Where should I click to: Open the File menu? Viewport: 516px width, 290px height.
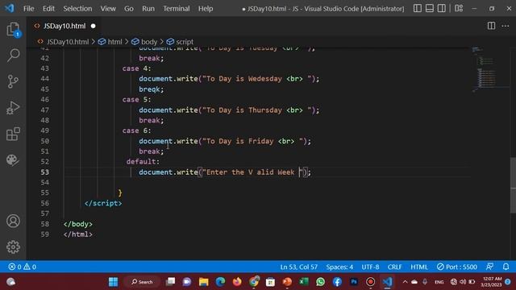point(29,9)
